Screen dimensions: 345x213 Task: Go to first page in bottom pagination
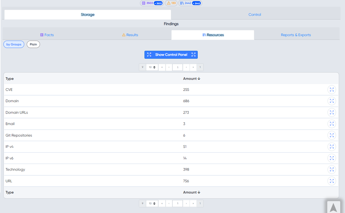click(162, 203)
